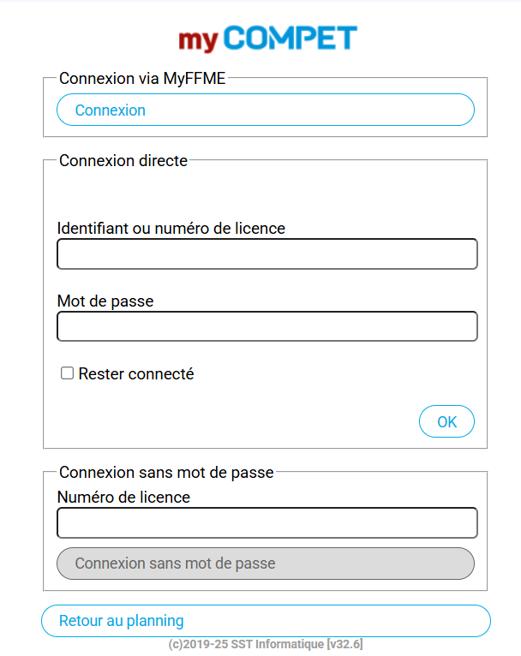Image resolution: width=521 pixels, height=656 pixels.
Task: Click the 'Connexion directe' section legend
Action: point(123,160)
